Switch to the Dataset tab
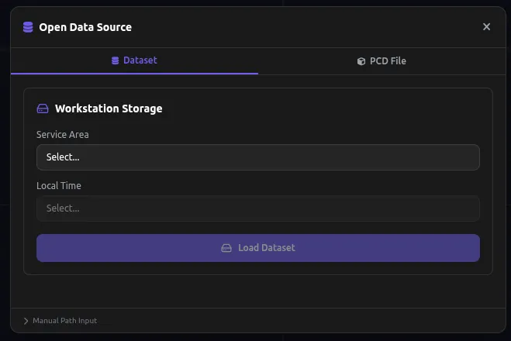The width and height of the screenshot is (511, 341). [x=135, y=60]
